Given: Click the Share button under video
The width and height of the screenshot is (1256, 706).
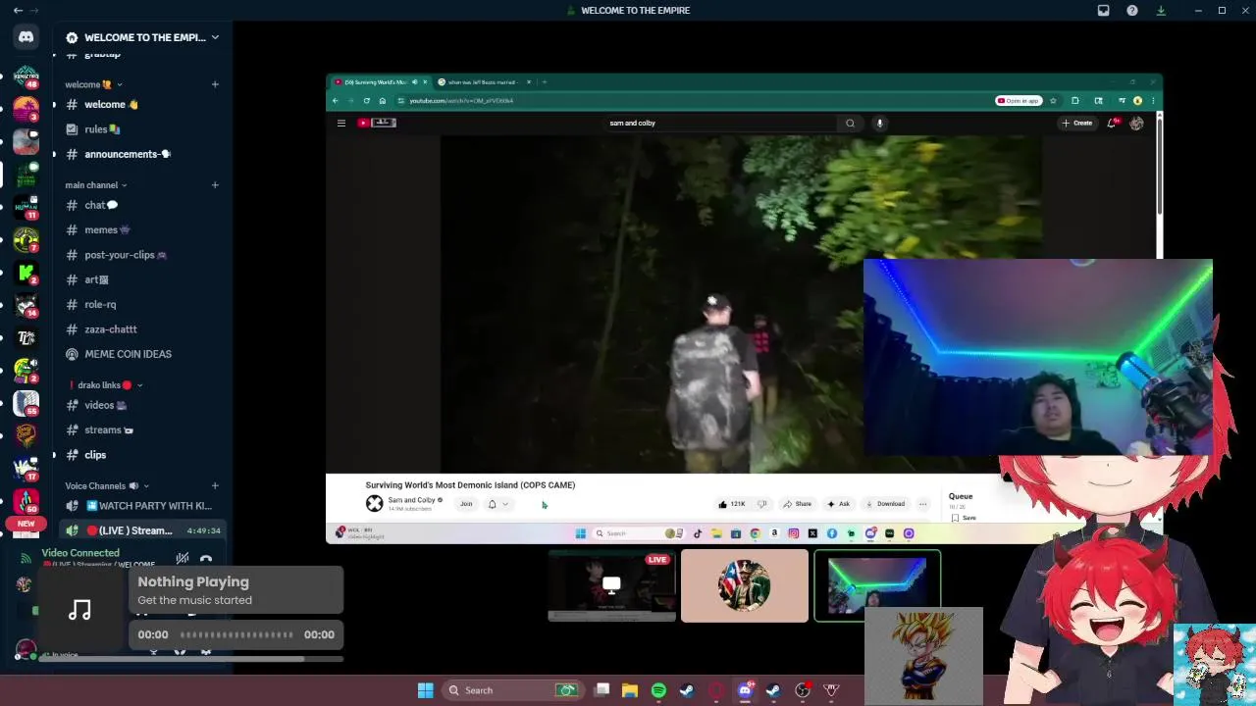Looking at the screenshot, I should point(797,504).
